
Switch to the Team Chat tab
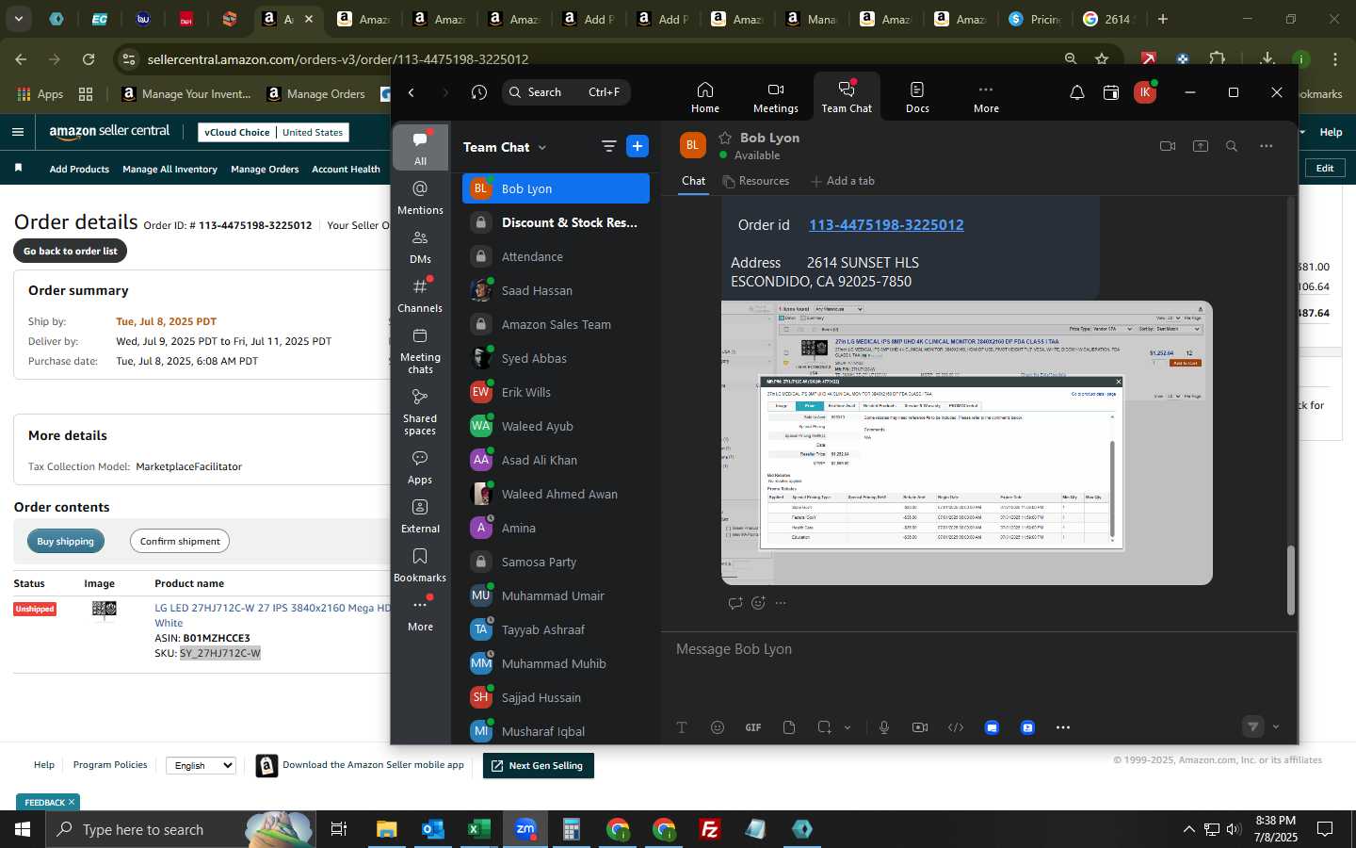click(x=847, y=97)
